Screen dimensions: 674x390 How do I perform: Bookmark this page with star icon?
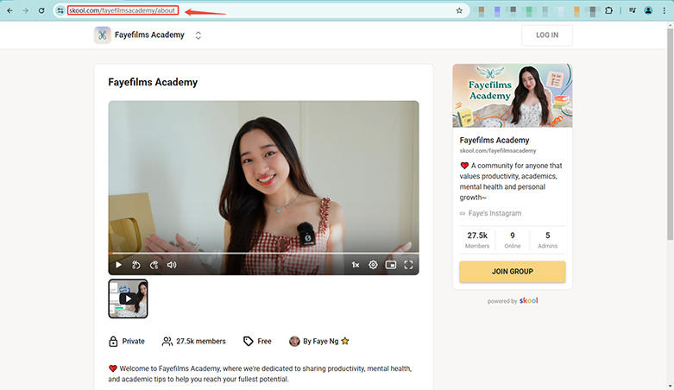tap(459, 10)
